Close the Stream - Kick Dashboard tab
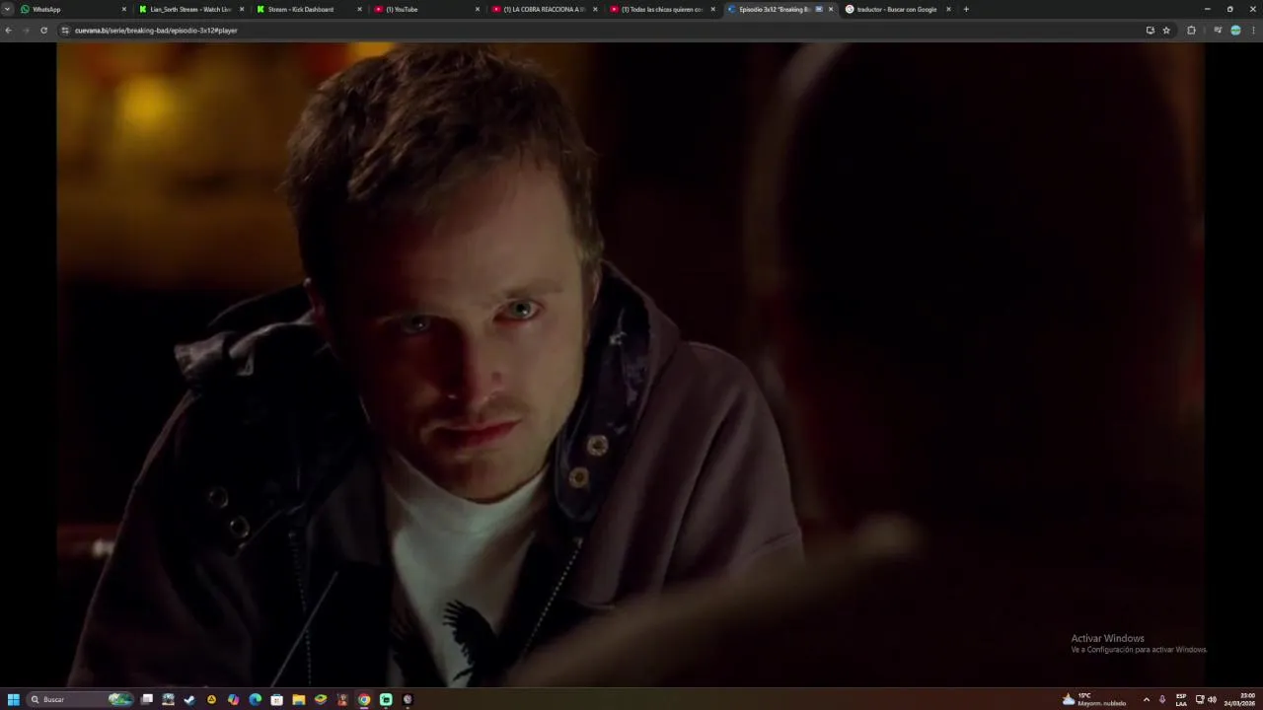The width and height of the screenshot is (1263, 710). point(359,9)
